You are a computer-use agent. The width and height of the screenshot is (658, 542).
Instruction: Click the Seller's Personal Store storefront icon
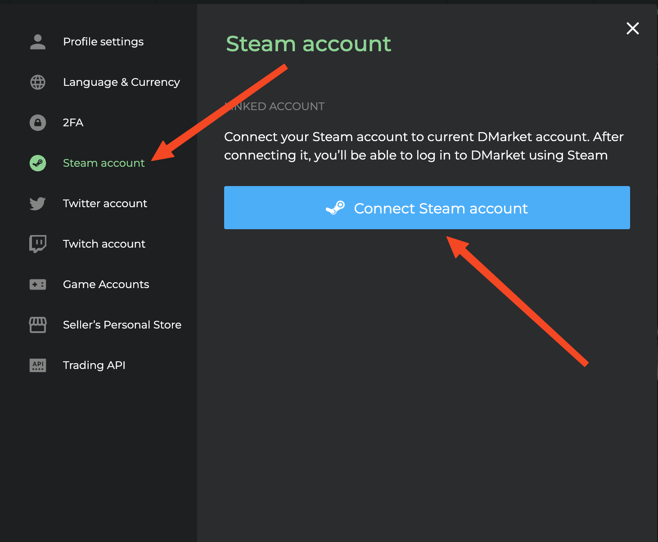pyautogui.click(x=38, y=325)
